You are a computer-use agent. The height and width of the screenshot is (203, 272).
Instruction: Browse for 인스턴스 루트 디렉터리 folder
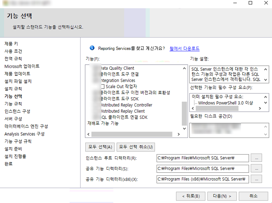[x=256, y=158]
